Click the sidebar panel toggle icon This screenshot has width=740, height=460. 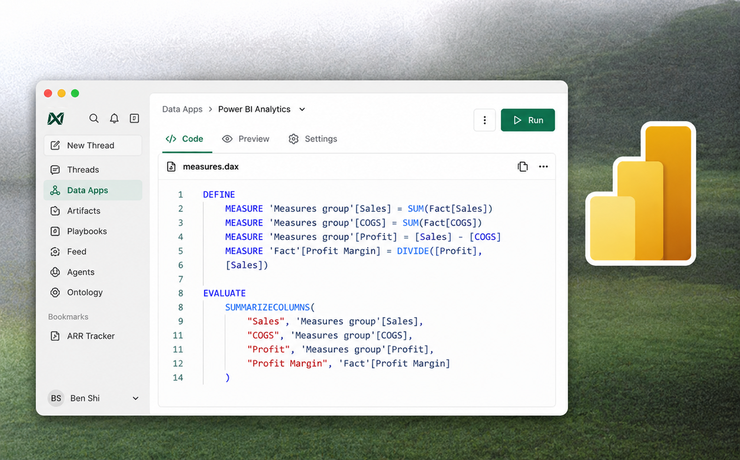tap(134, 118)
